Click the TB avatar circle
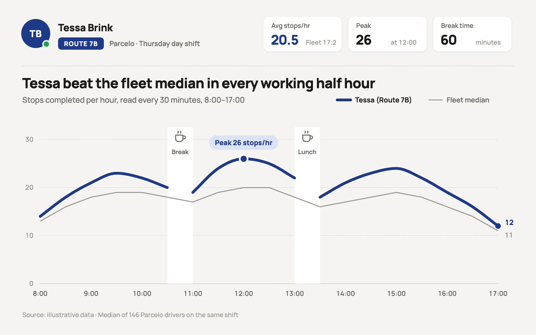This screenshot has width=536, height=335. coord(36,33)
